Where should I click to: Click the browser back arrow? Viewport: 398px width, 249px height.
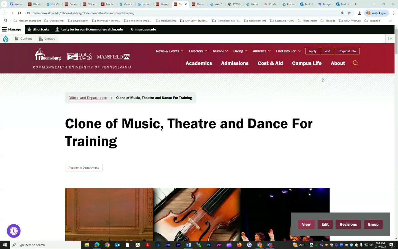[x=4, y=13]
